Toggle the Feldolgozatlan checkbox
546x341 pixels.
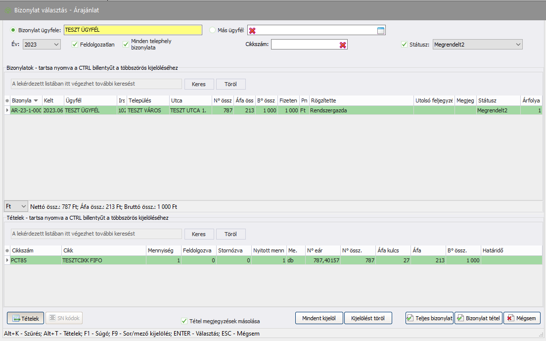pos(75,45)
